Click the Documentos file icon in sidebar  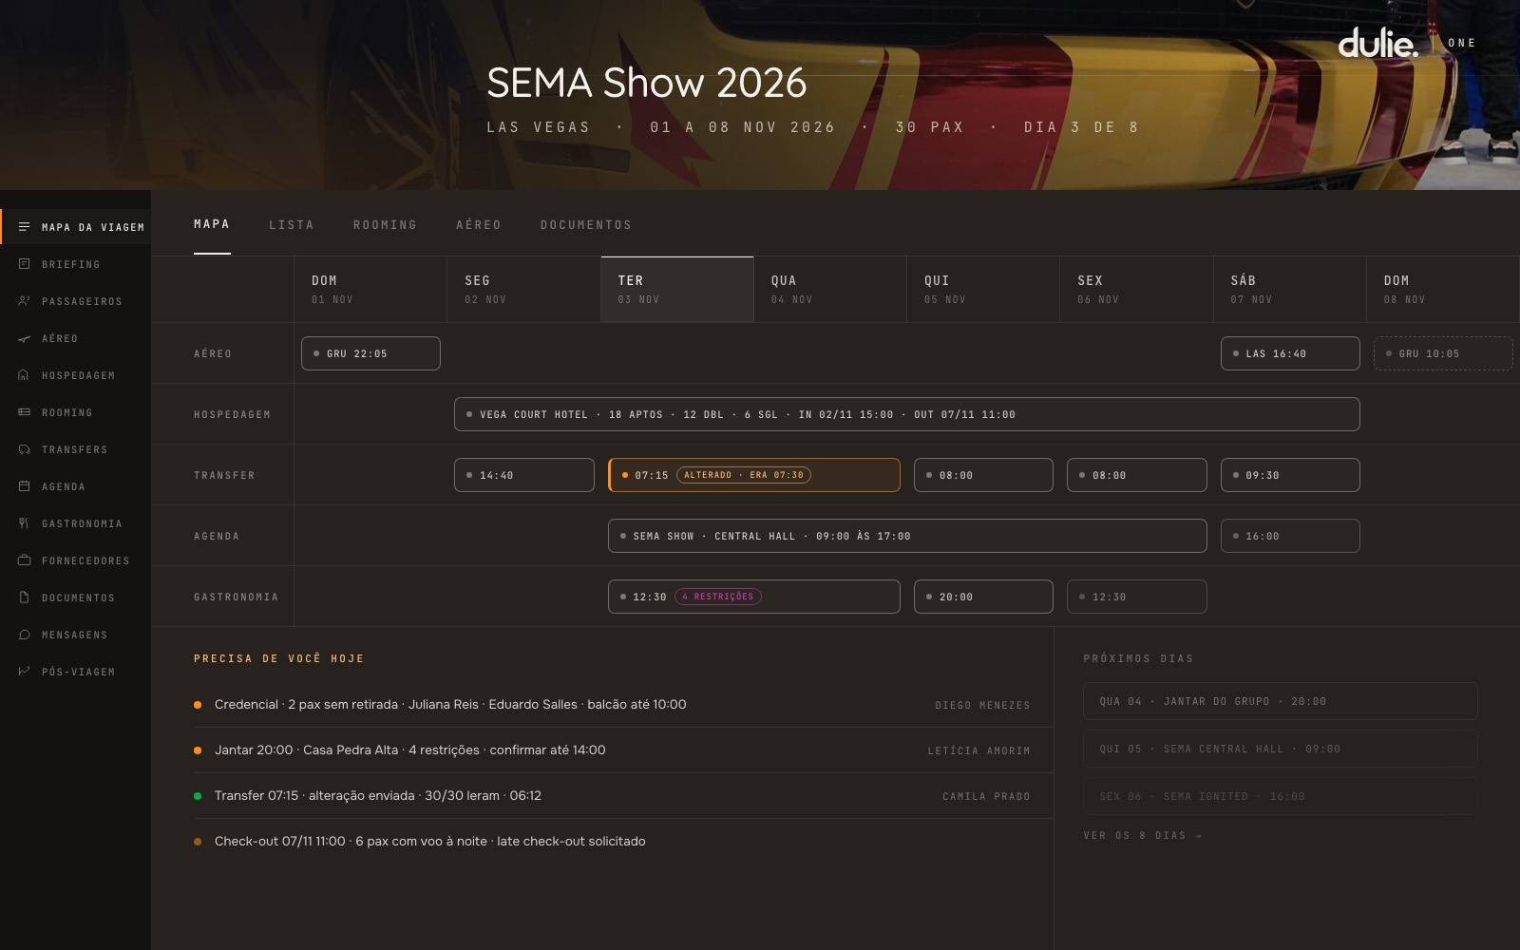(x=24, y=598)
